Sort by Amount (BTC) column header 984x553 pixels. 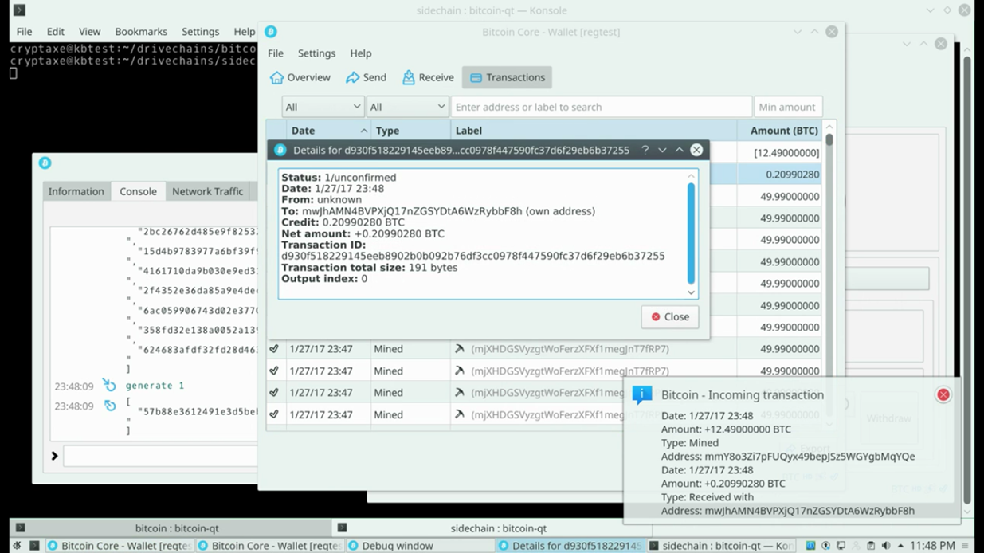[x=780, y=131]
